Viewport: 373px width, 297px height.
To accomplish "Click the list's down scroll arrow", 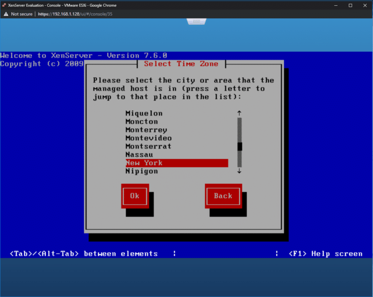I will click(x=239, y=171).
